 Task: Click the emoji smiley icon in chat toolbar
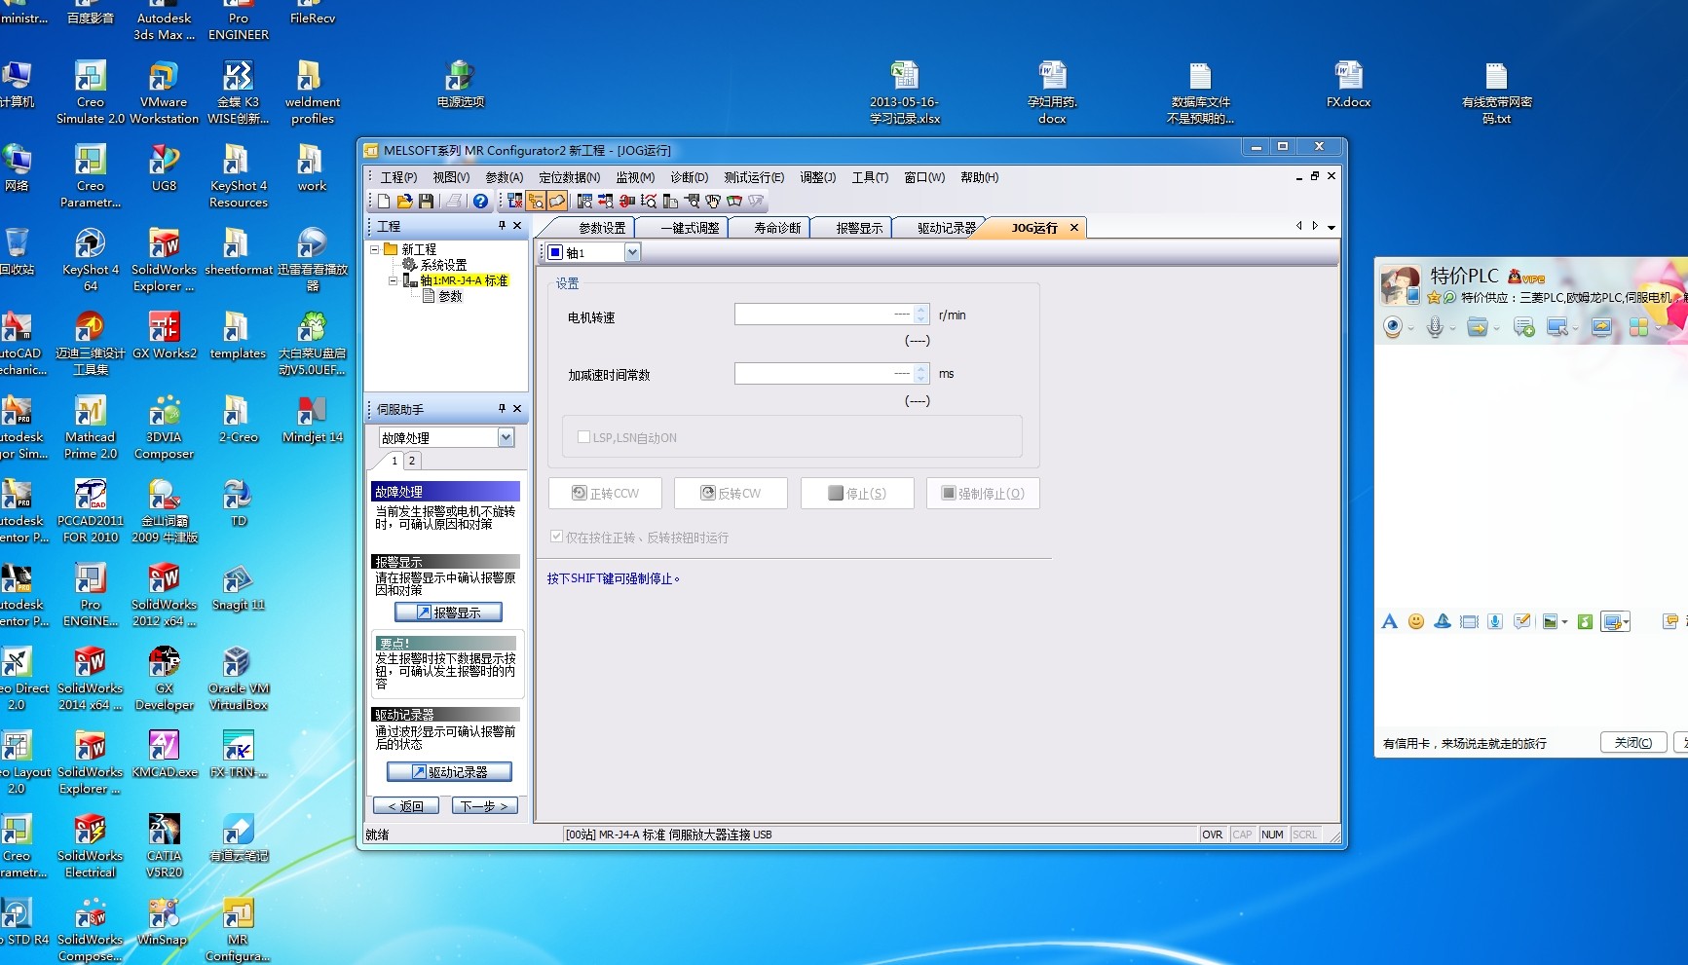1416,622
